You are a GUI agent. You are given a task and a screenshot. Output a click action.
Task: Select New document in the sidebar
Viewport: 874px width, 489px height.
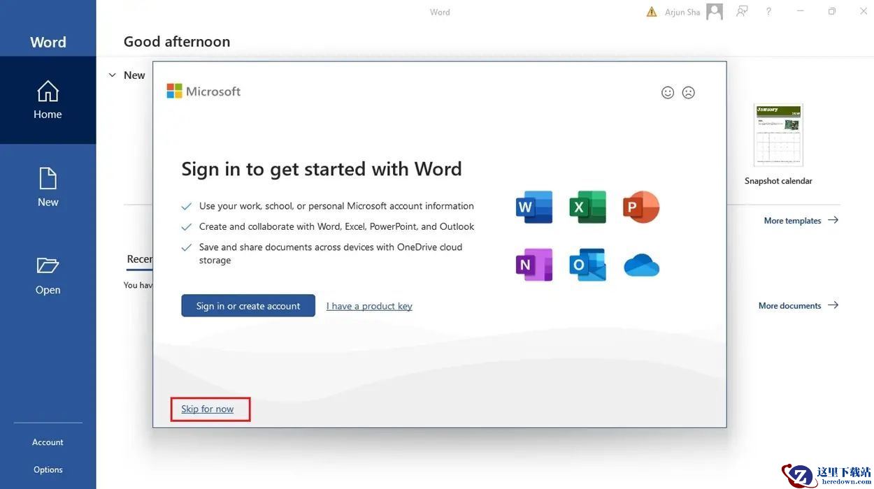[48, 187]
